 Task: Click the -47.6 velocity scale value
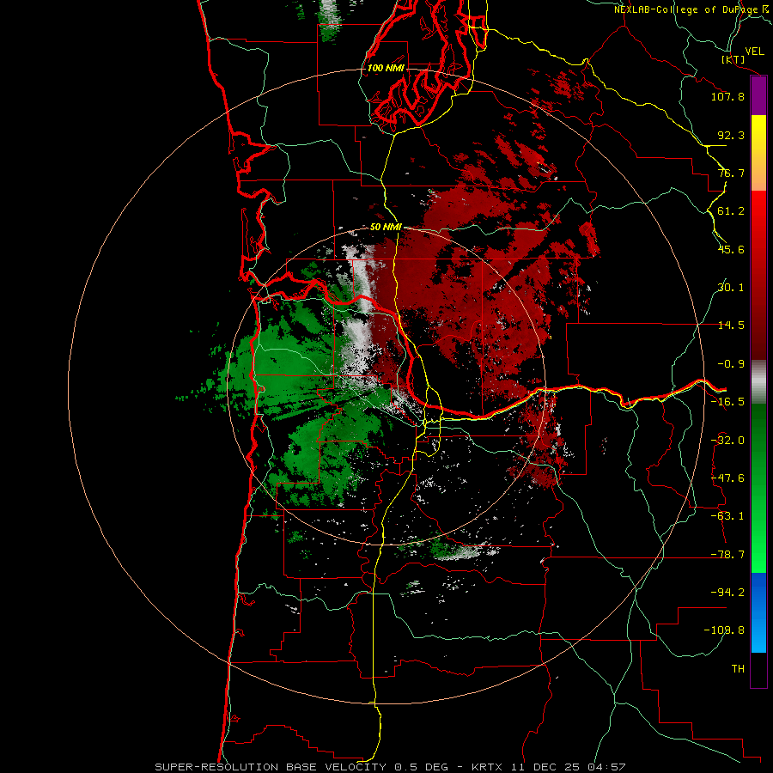tap(727, 478)
